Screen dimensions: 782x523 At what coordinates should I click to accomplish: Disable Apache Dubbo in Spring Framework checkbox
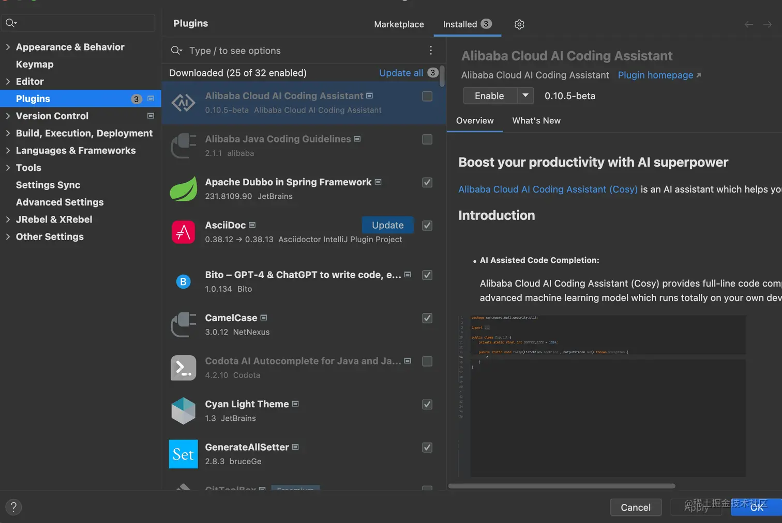[x=427, y=182]
